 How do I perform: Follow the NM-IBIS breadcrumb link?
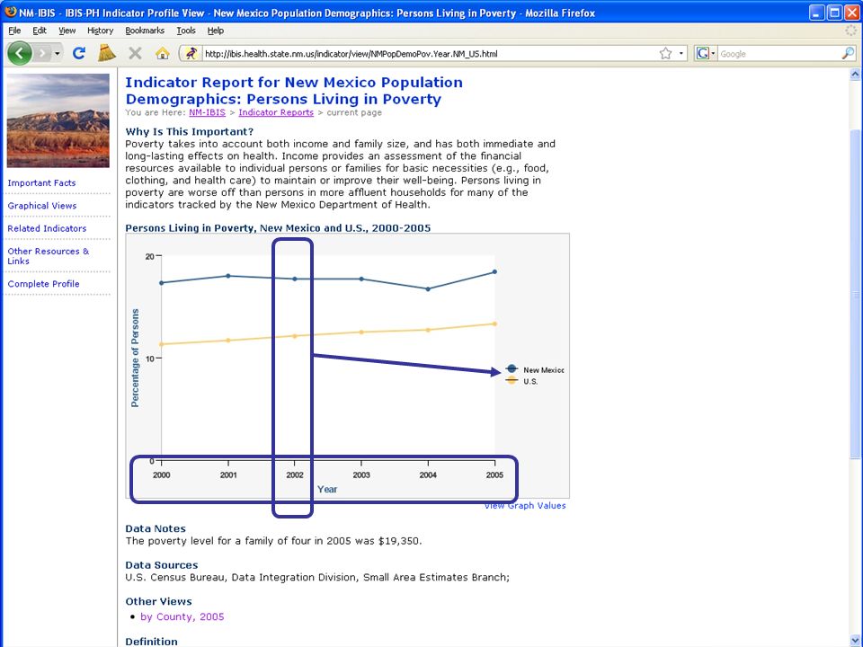(x=207, y=112)
